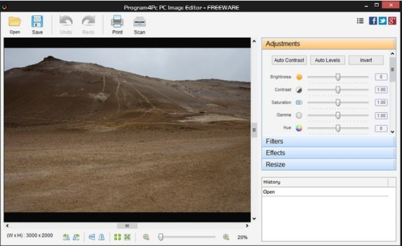The width and height of the screenshot is (402, 246).
Task: Rotate the image left
Action: coord(67,237)
